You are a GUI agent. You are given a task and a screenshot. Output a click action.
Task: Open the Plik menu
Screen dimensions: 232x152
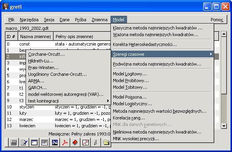(x=11, y=20)
